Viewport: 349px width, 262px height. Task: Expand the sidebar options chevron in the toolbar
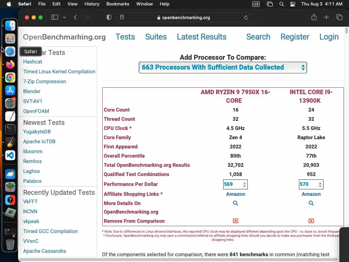coord(64,17)
